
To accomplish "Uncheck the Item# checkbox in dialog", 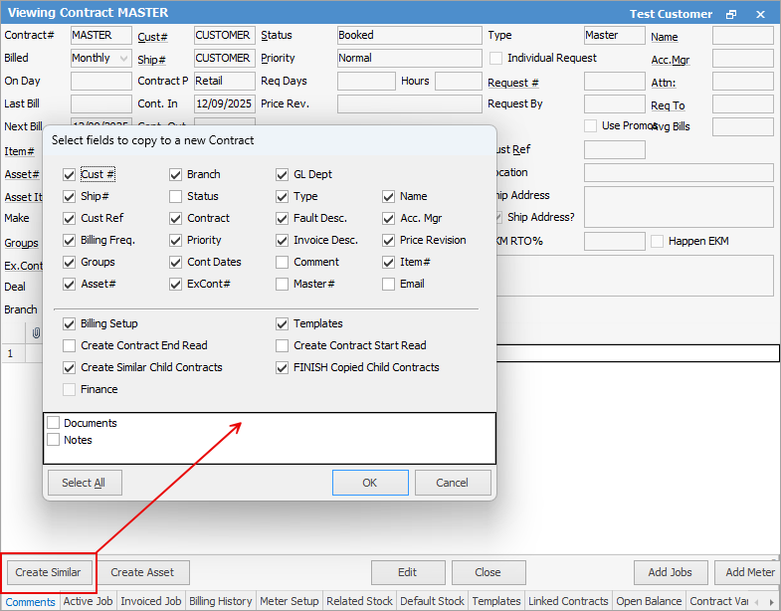I will click(388, 262).
